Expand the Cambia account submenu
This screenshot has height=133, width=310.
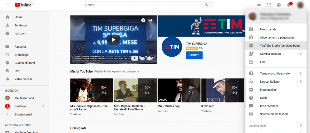tap(301, 54)
